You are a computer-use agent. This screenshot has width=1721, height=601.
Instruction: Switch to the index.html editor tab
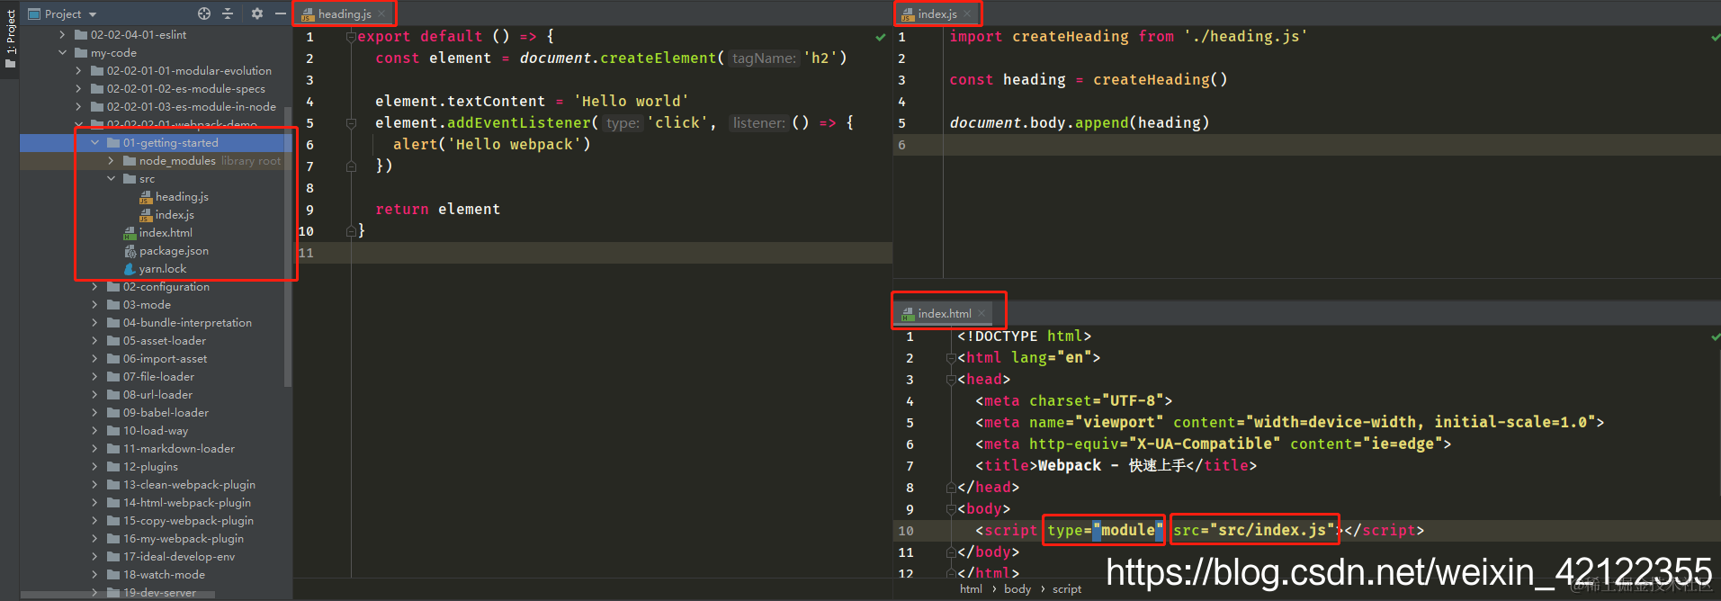pyautogui.click(x=944, y=313)
